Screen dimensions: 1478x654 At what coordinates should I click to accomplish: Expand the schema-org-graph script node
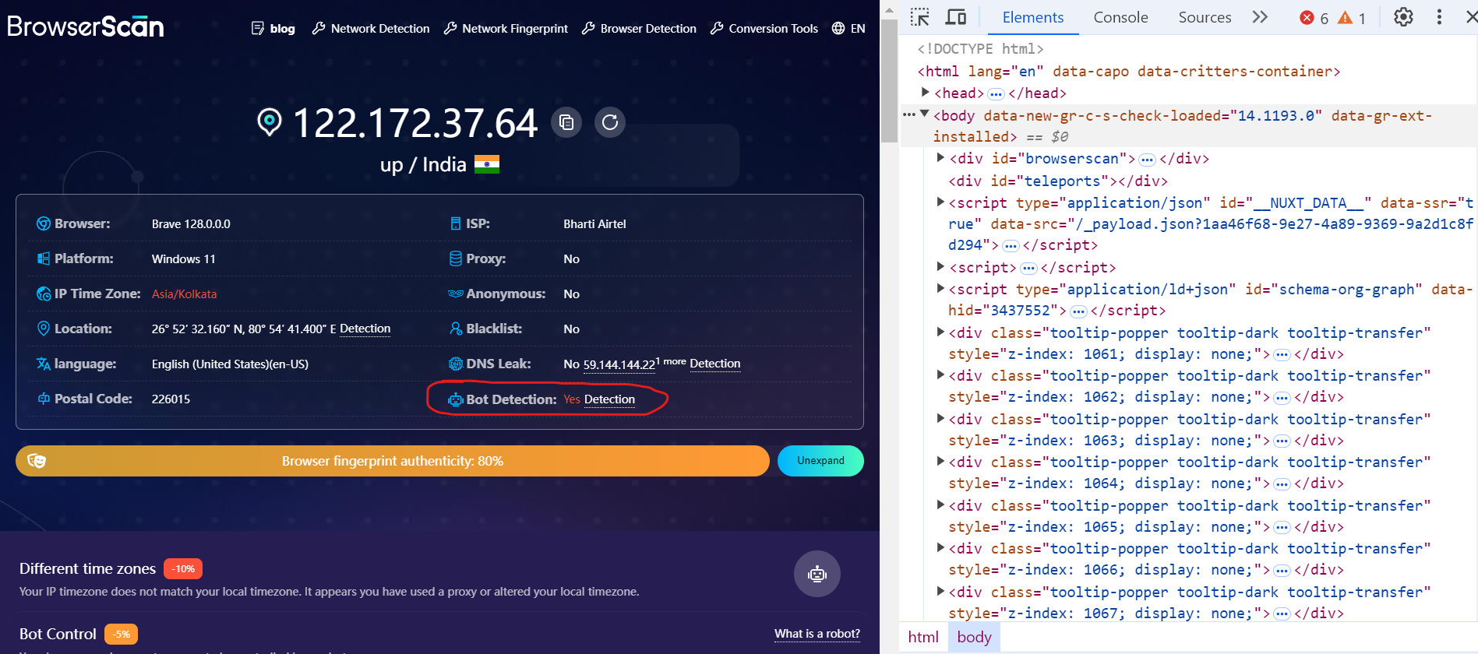tap(940, 288)
